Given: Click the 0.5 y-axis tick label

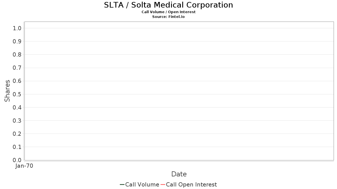Looking at the screenshot, I should coord(17,94).
